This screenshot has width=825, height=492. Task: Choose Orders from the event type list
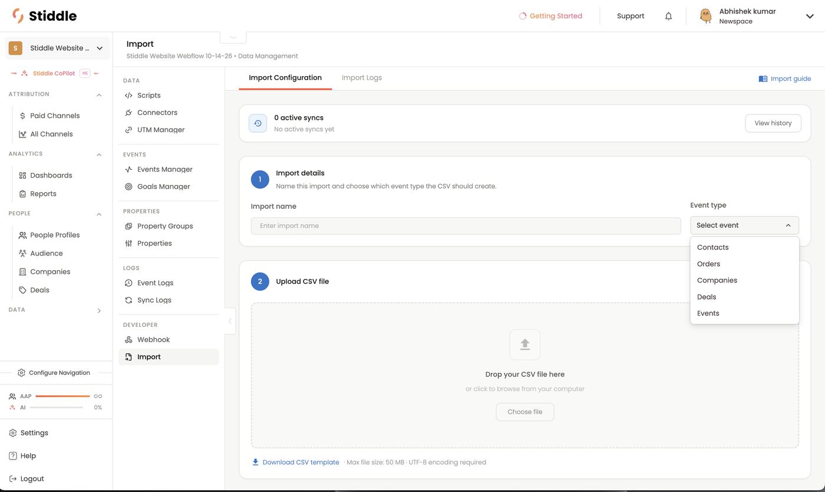[x=744, y=264]
